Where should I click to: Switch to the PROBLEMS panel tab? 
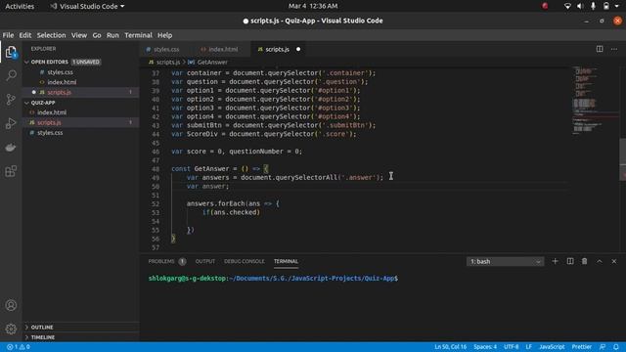click(x=166, y=261)
